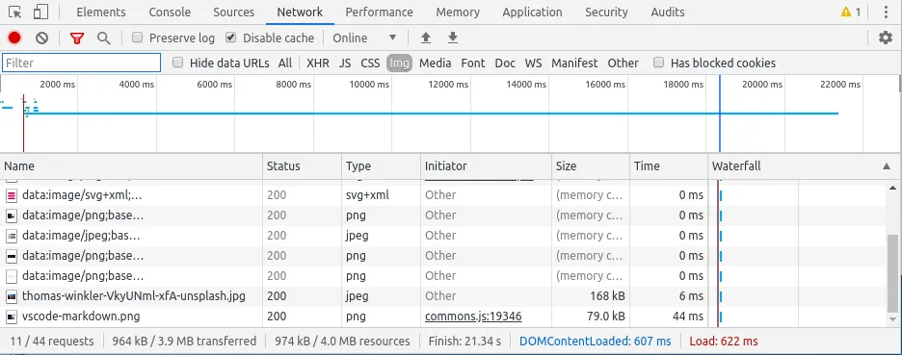Toggle the device toolbar icon
902x355 pixels.
click(x=40, y=13)
